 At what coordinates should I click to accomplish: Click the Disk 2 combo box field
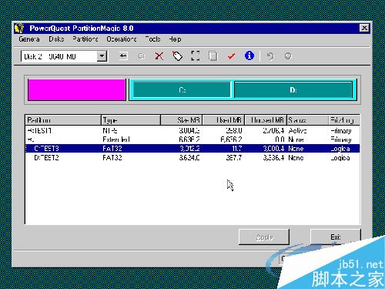(64, 56)
